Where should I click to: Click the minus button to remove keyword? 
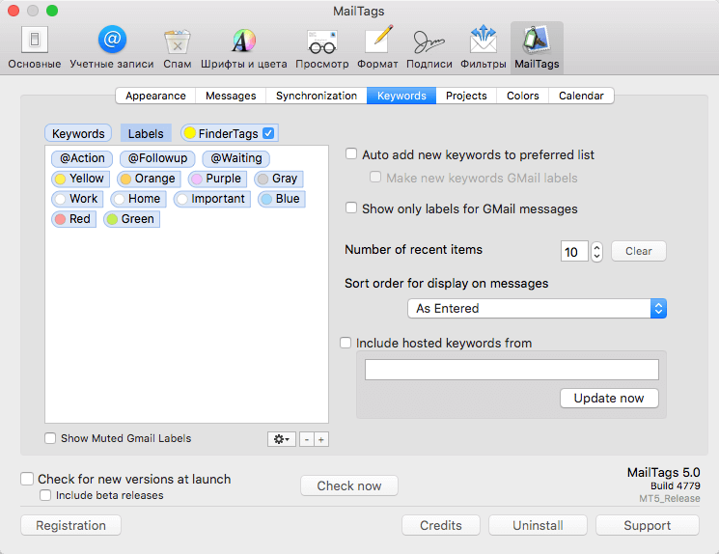[x=306, y=439]
